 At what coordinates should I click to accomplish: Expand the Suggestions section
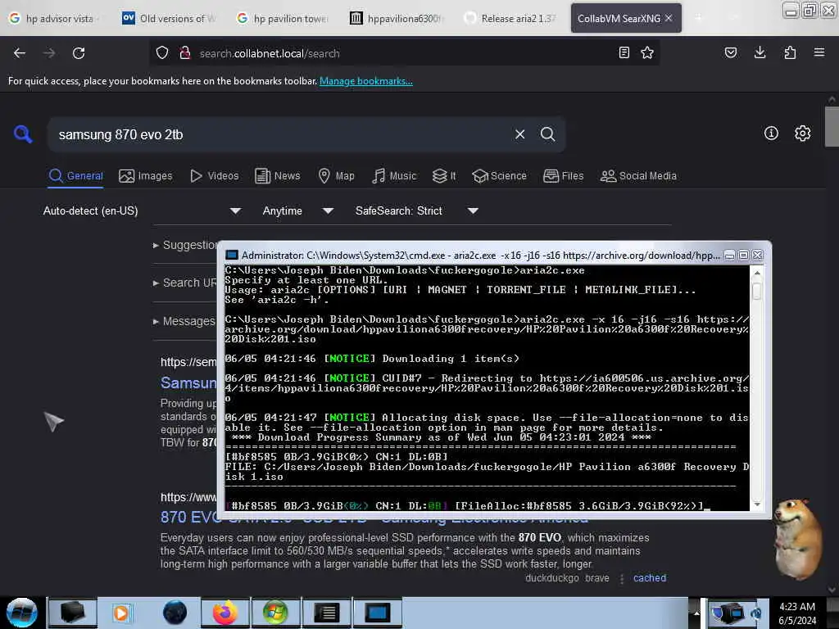(x=185, y=245)
